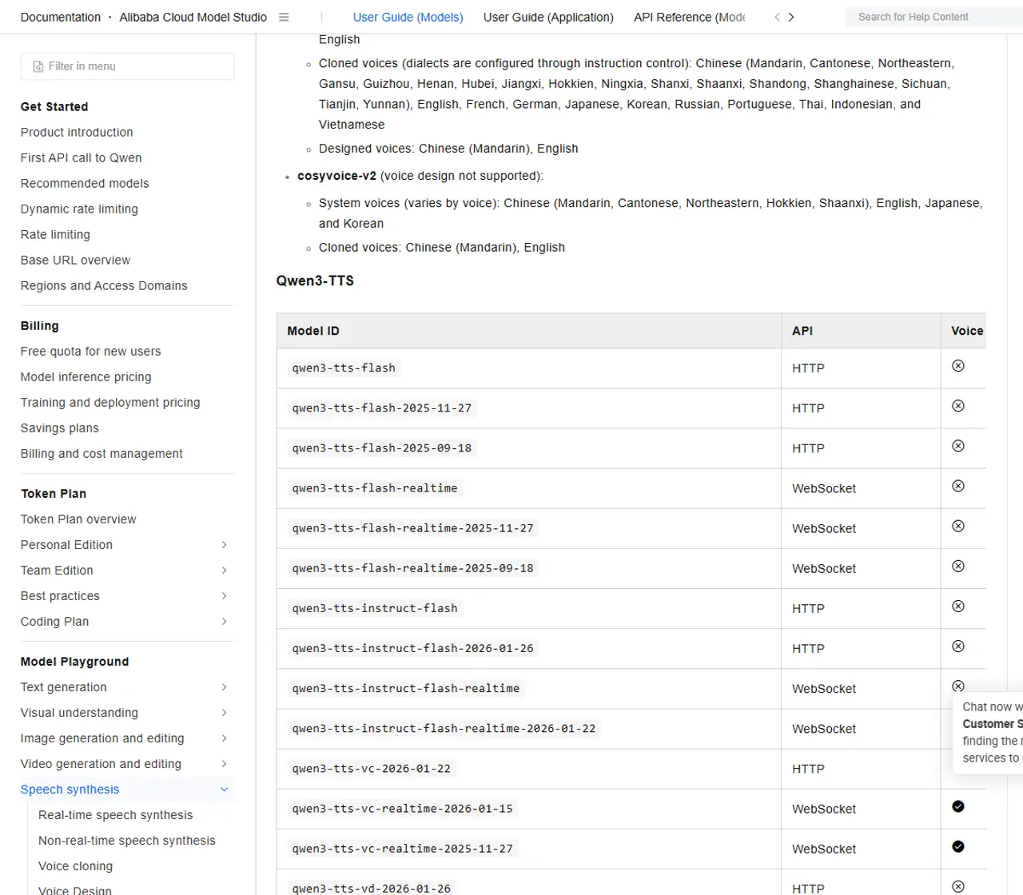The width and height of the screenshot is (1023, 895).
Task: Open Dynamic rate limiting page
Action: click(79, 209)
